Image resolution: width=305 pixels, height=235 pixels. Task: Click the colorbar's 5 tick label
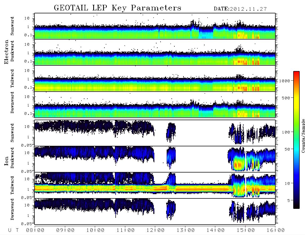[289, 201]
